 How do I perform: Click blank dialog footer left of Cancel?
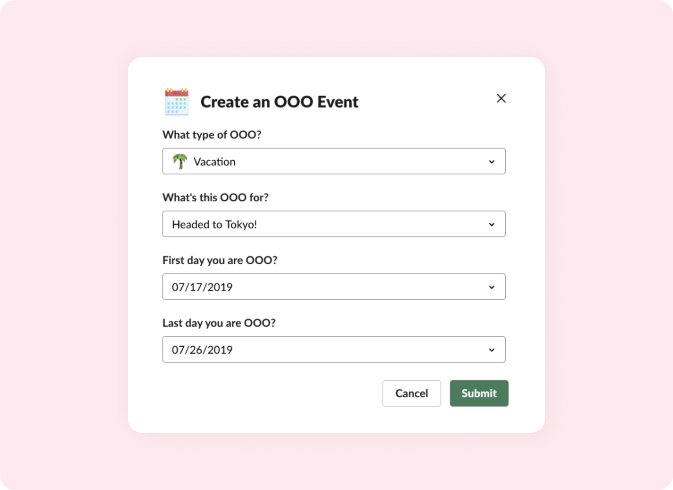(x=271, y=393)
